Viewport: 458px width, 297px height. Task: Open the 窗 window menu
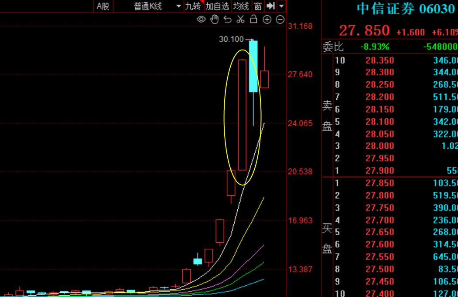(258, 6)
